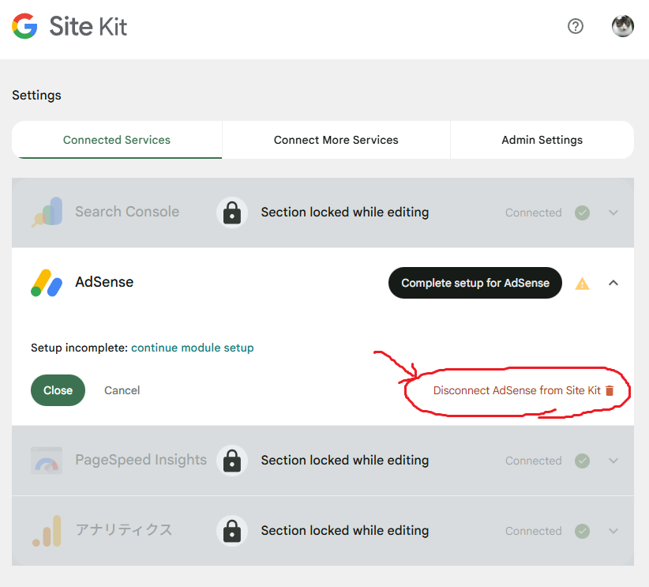Open the Admin Settings tab
649x587 pixels.
pyautogui.click(x=542, y=140)
